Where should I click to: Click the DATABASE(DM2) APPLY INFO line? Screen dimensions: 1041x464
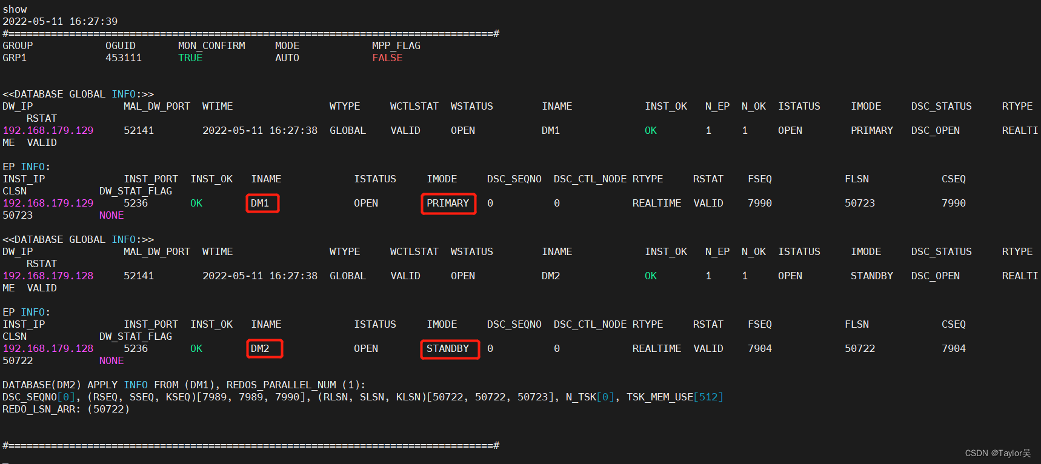(184, 385)
